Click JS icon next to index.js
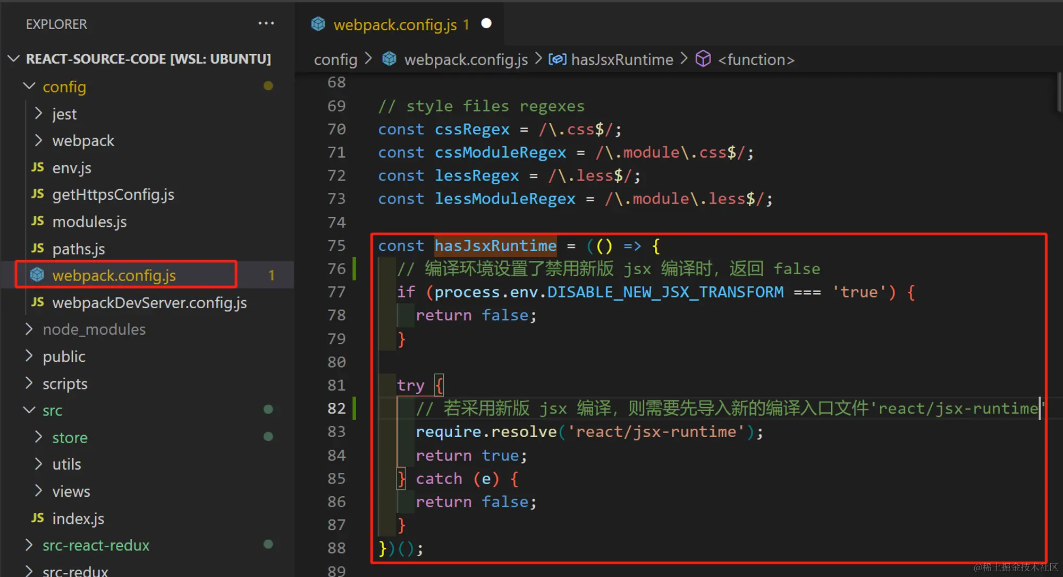1063x577 pixels. click(x=37, y=518)
